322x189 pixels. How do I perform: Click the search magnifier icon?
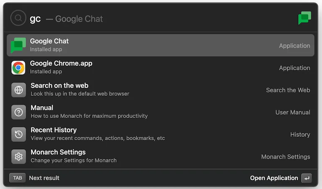point(18,18)
